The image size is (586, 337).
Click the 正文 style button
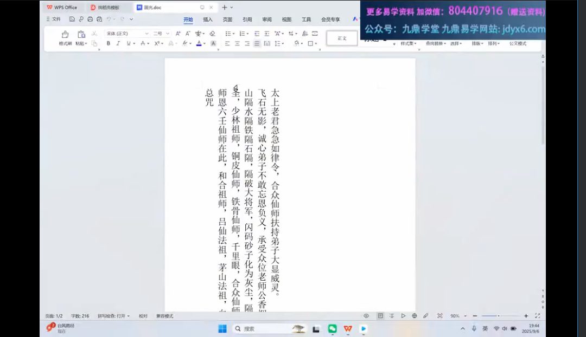(342, 38)
